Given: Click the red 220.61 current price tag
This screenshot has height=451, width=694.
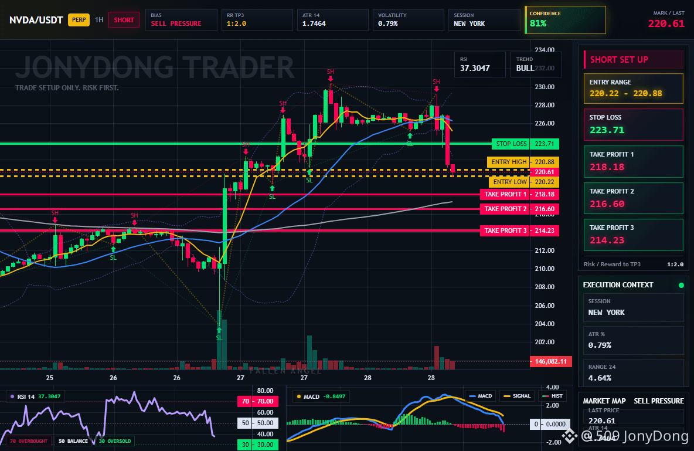Looking at the screenshot, I should click(x=545, y=172).
